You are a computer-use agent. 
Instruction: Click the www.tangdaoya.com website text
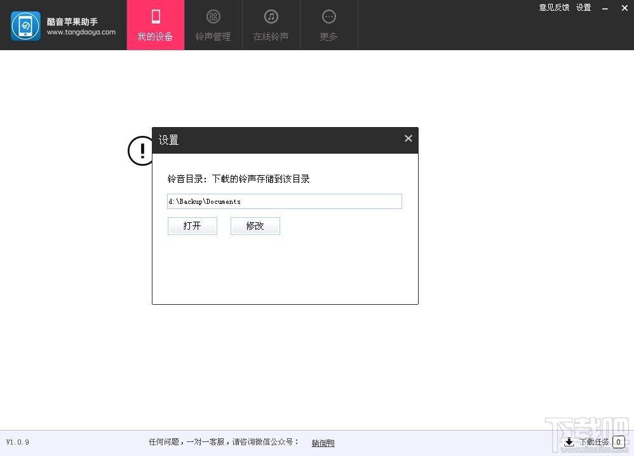coord(81,32)
